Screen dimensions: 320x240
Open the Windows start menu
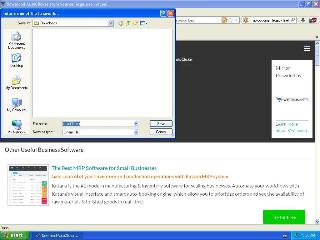[15, 235]
